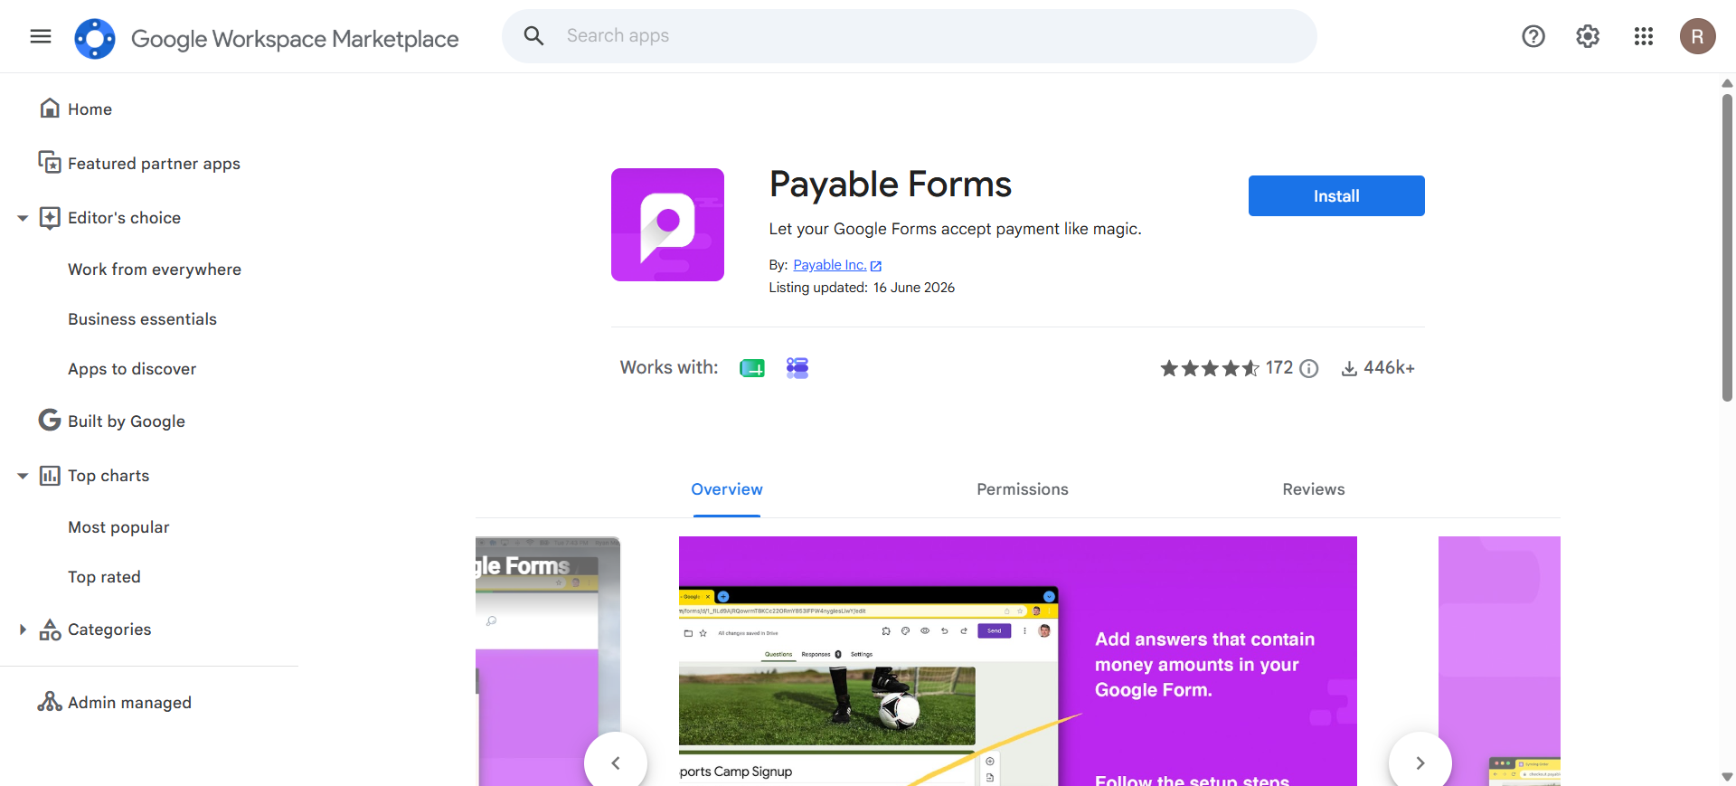Open the Google apps grid
The image size is (1736, 786).
click(x=1644, y=36)
